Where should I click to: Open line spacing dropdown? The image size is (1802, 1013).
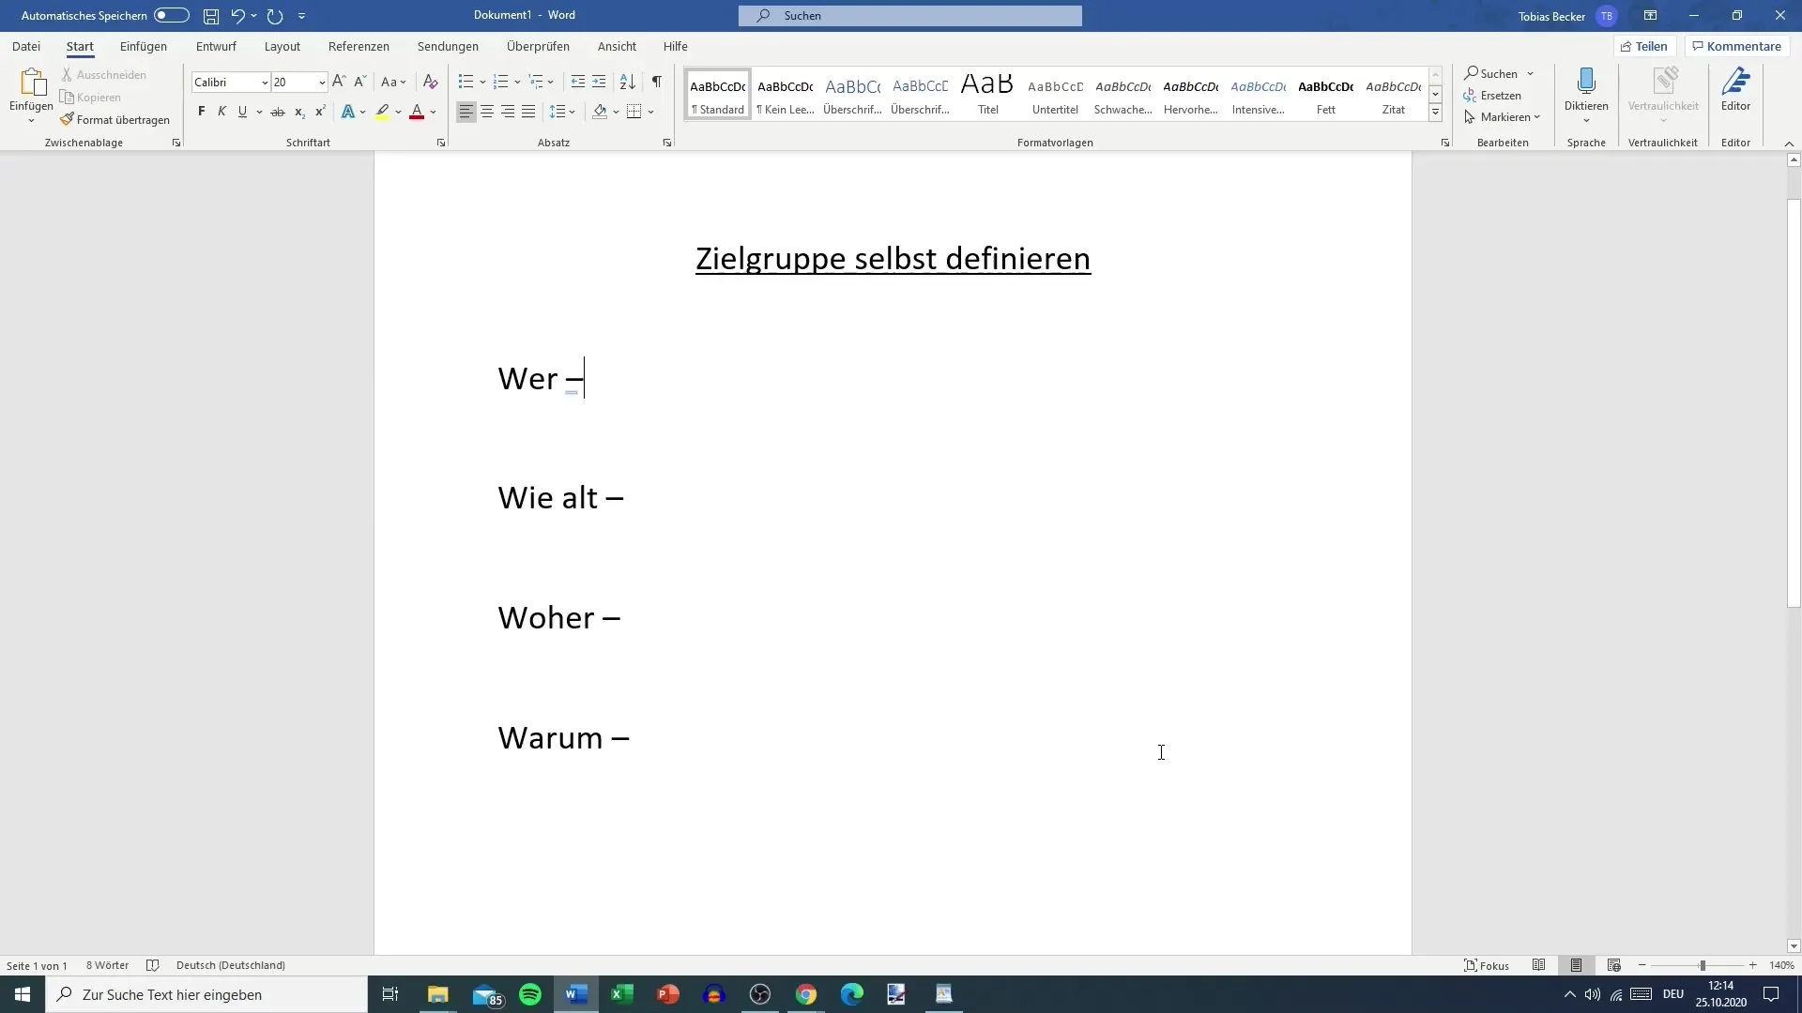573,112
